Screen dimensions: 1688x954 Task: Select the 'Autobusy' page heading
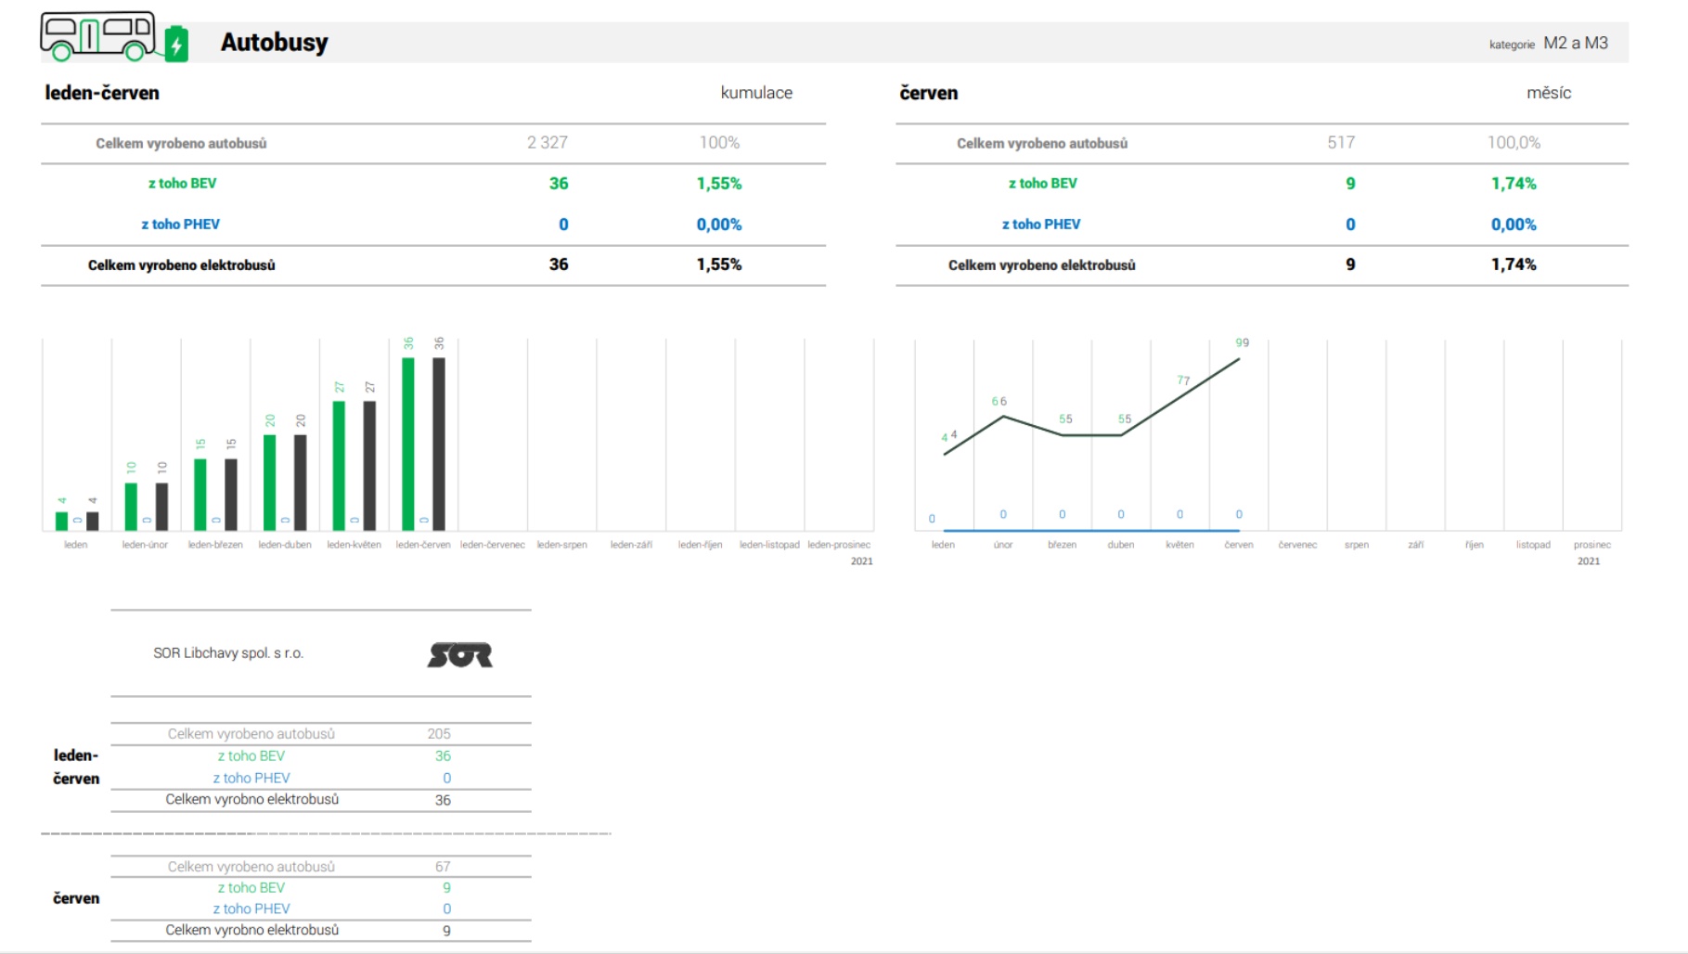coord(274,43)
